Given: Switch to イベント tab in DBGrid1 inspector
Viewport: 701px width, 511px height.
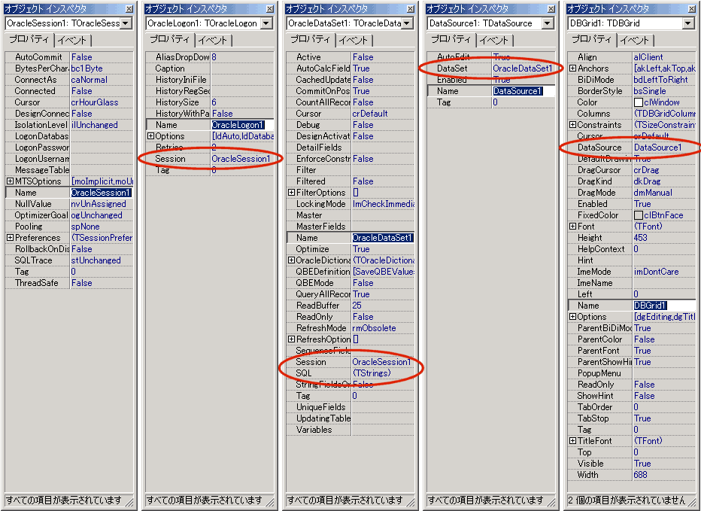Looking at the screenshot, I should (635, 41).
